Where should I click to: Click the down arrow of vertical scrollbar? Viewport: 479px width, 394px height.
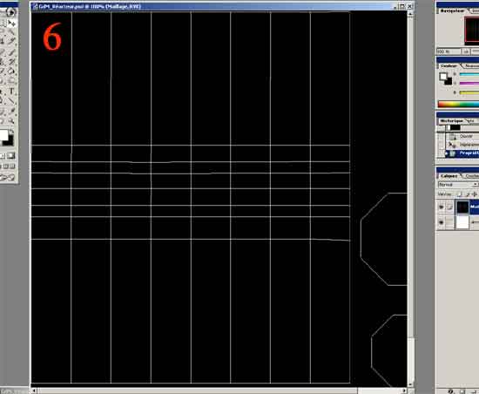click(410, 384)
